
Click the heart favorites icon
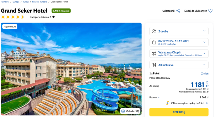pyautogui.click(x=210, y=11)
